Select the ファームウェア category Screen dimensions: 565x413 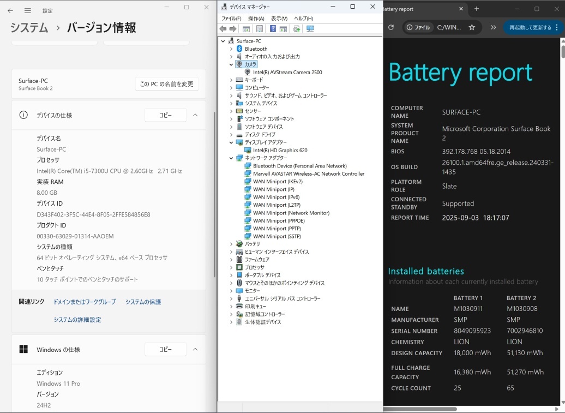pyautogui.click(x=257, y=260)
